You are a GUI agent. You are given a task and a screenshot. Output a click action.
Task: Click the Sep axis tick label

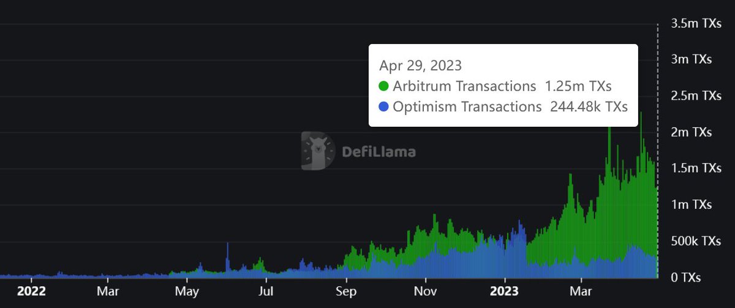347,291
